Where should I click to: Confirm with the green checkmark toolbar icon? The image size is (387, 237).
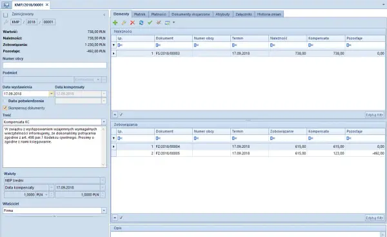150,23
